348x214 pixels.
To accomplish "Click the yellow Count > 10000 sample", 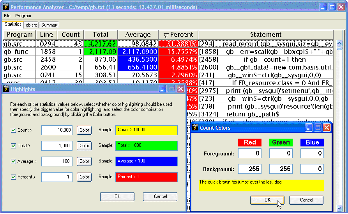I will [x=147, y=130].
